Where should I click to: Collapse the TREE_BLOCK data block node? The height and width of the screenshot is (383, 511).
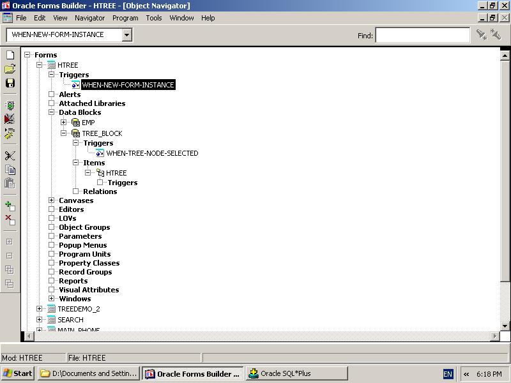(64, 133)
